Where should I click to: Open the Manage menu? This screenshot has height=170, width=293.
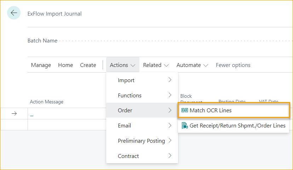tap(41, 65)
